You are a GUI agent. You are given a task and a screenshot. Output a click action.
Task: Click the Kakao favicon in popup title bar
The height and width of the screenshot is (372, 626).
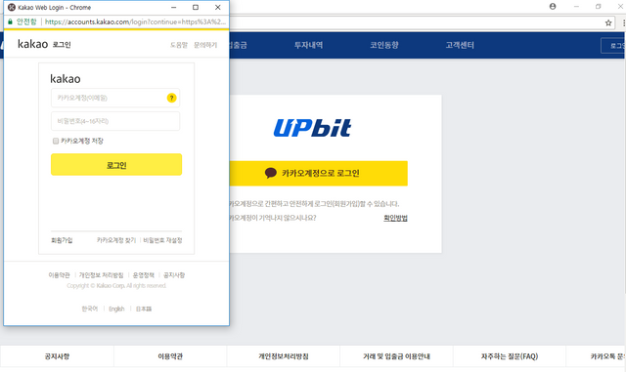click(12, 7)
